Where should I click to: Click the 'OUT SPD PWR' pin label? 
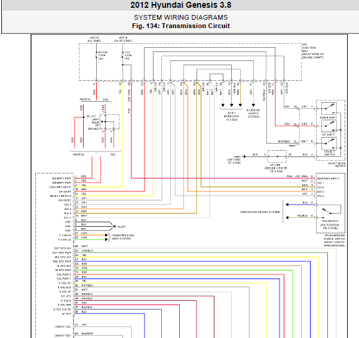[62, 252]
